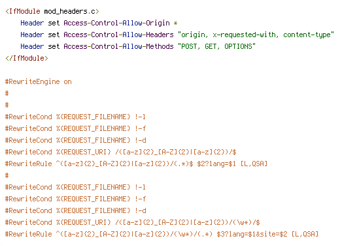Click the commented #RewriteEngine on line
The width and height of the screenshot is (340, 245).
click(39, 81)
